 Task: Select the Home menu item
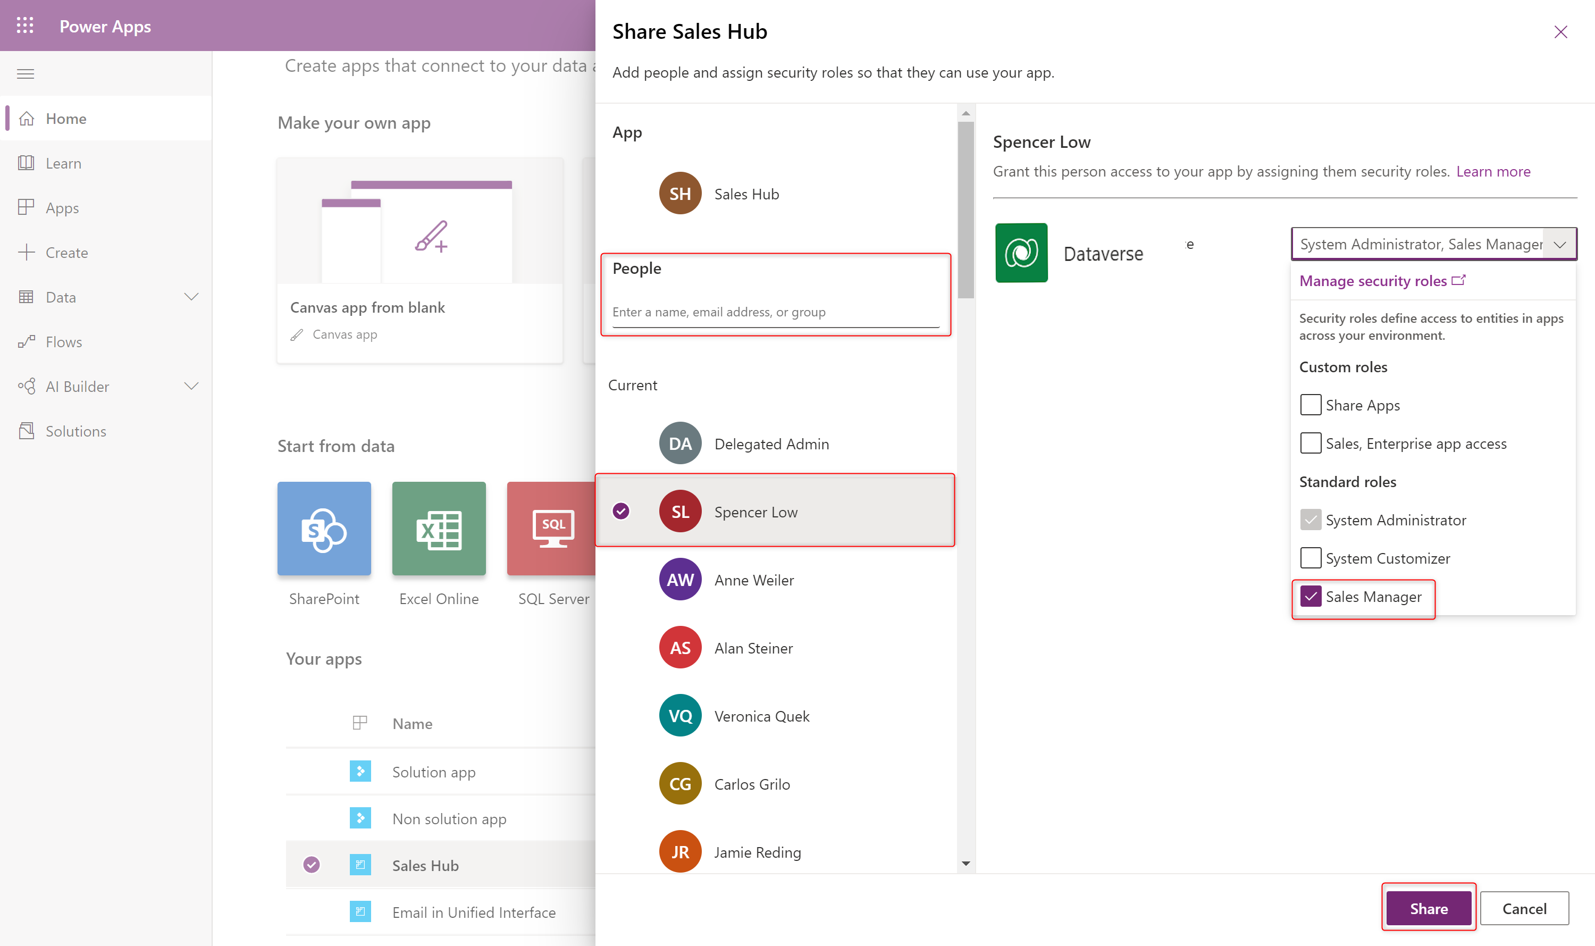(64, 117)
